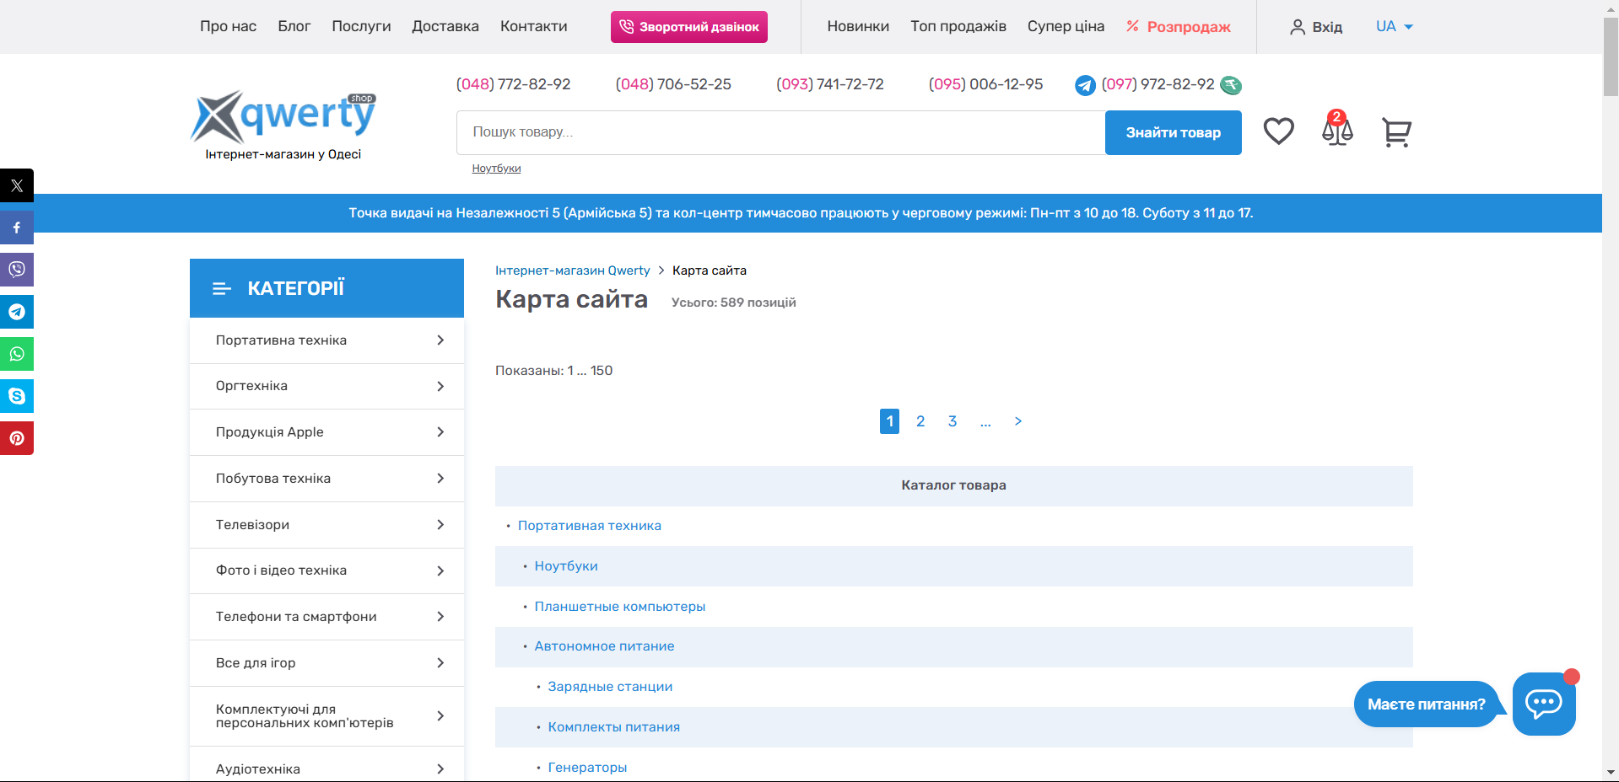
Task: Open the Ноутбуки catalog link
Action: pyautogui.click(x=566, y=566)
